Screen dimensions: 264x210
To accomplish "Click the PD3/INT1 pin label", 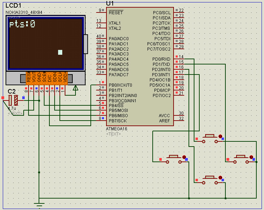I will click(x=161, y=75).
